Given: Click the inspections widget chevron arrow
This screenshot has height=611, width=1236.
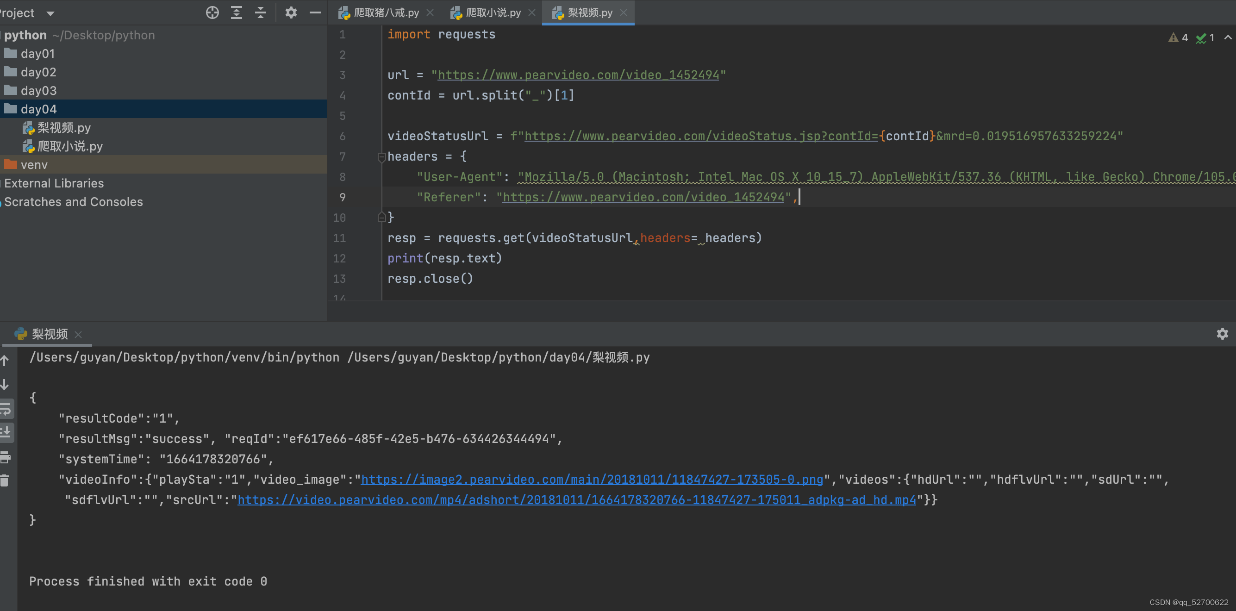Looking at the screenshot, I should coord(1227,37).
